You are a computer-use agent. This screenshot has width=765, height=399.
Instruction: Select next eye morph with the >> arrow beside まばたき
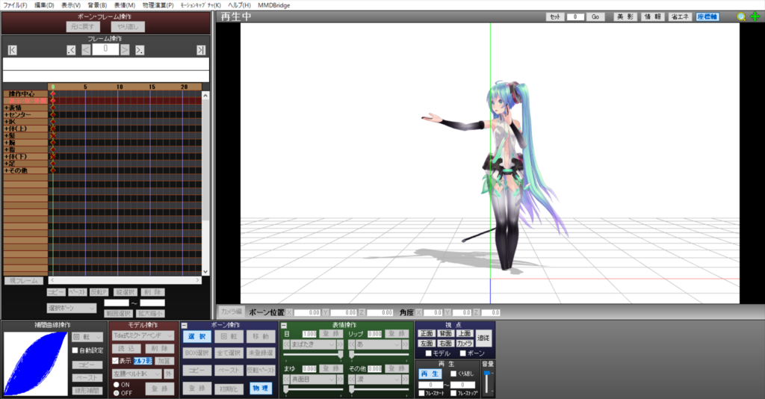tap(340, 344)
